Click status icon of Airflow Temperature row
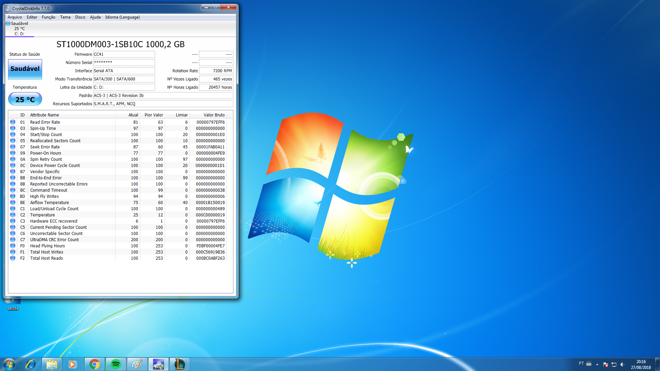Screen dimensions: 660x371 pos(13,202)
